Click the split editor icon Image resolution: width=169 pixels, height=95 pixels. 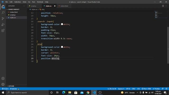coord(163,6)
